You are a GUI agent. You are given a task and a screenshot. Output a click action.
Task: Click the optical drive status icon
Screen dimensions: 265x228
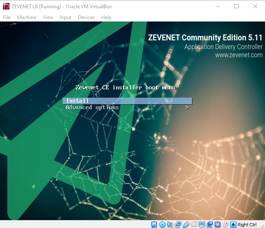[x=162, y=224]
